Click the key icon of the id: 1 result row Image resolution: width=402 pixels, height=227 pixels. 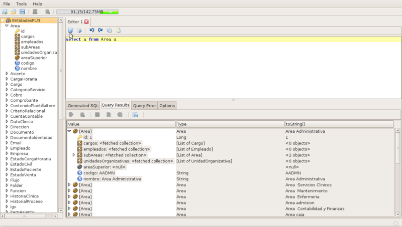click(x=80, y=137)
